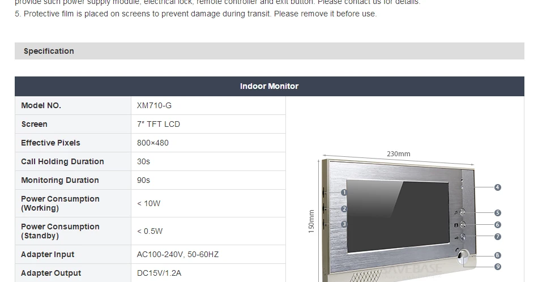Select the < 10W value
The image size is (538, 282).
coord(148,203)
